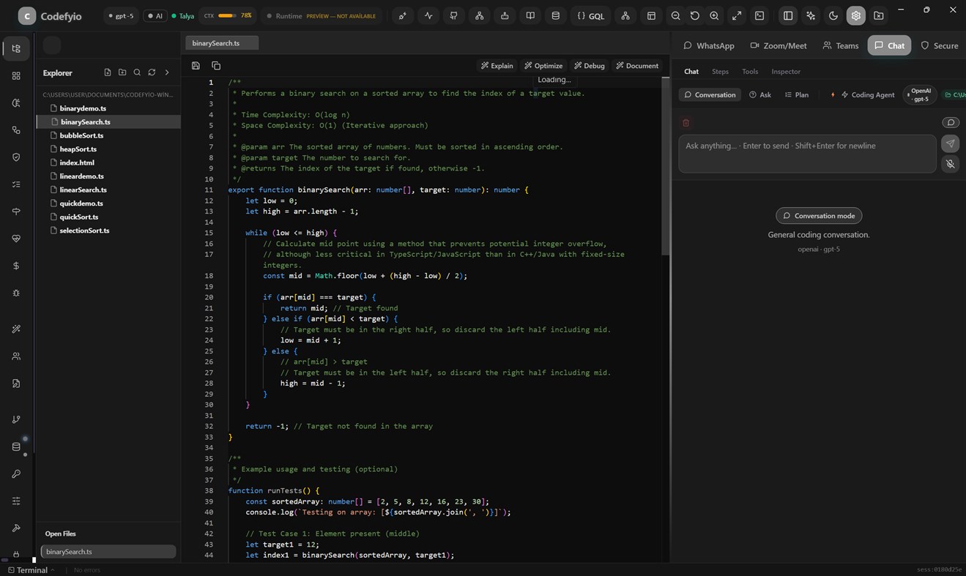
Task: Toggle dark mode with the moon icon
Action: pos(833,15)
